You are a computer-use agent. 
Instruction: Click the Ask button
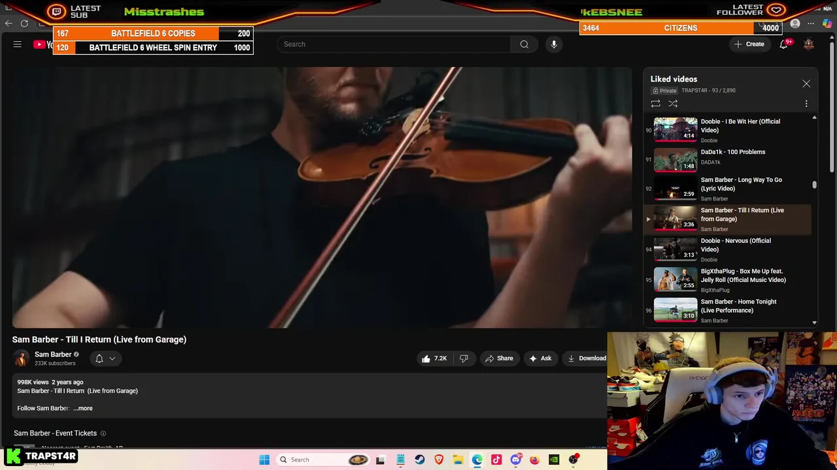540,358
